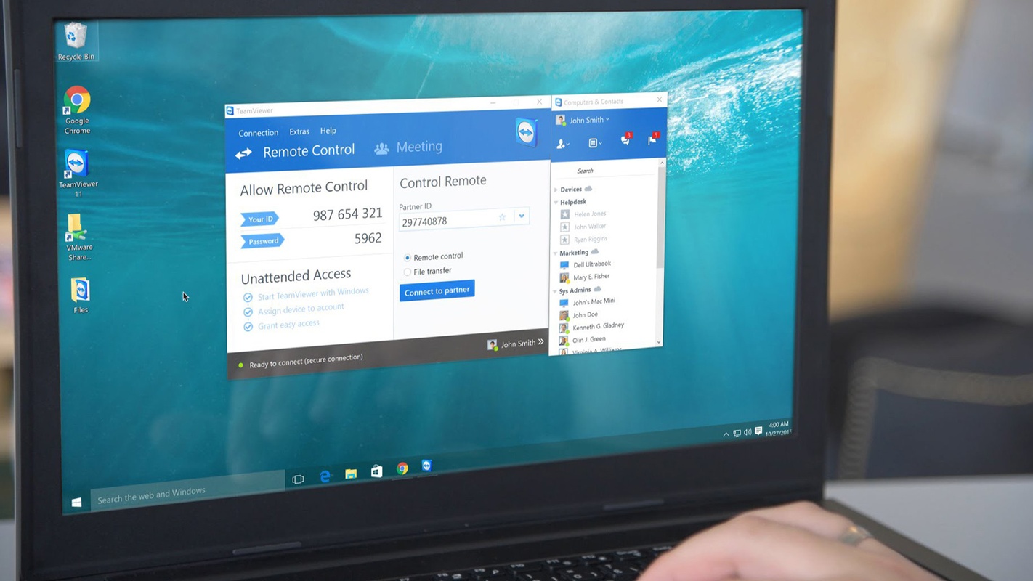
Task: Open the Extras menu
Action: pyautogui.click(x=299, y=131)
